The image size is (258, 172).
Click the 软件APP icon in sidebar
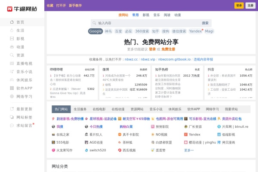pyautogui.click(x=11, y=88)
